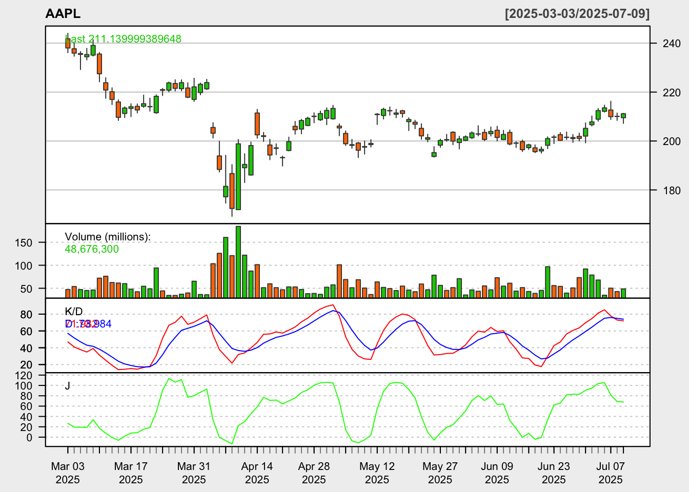
Task: Click the J indicator label
Action: coord(68,386)
